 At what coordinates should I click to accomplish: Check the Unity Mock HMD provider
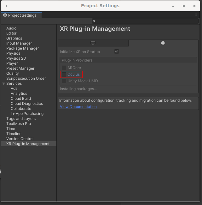pyautogui.click(x=64, y=81)
